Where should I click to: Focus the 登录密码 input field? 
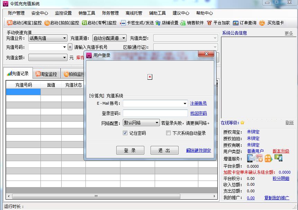point(155,113)
